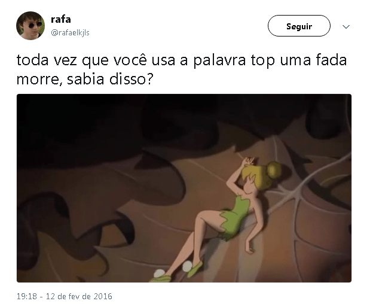Click the date 12 de fev de 2016
373x304 pixels.
[79, 296]
